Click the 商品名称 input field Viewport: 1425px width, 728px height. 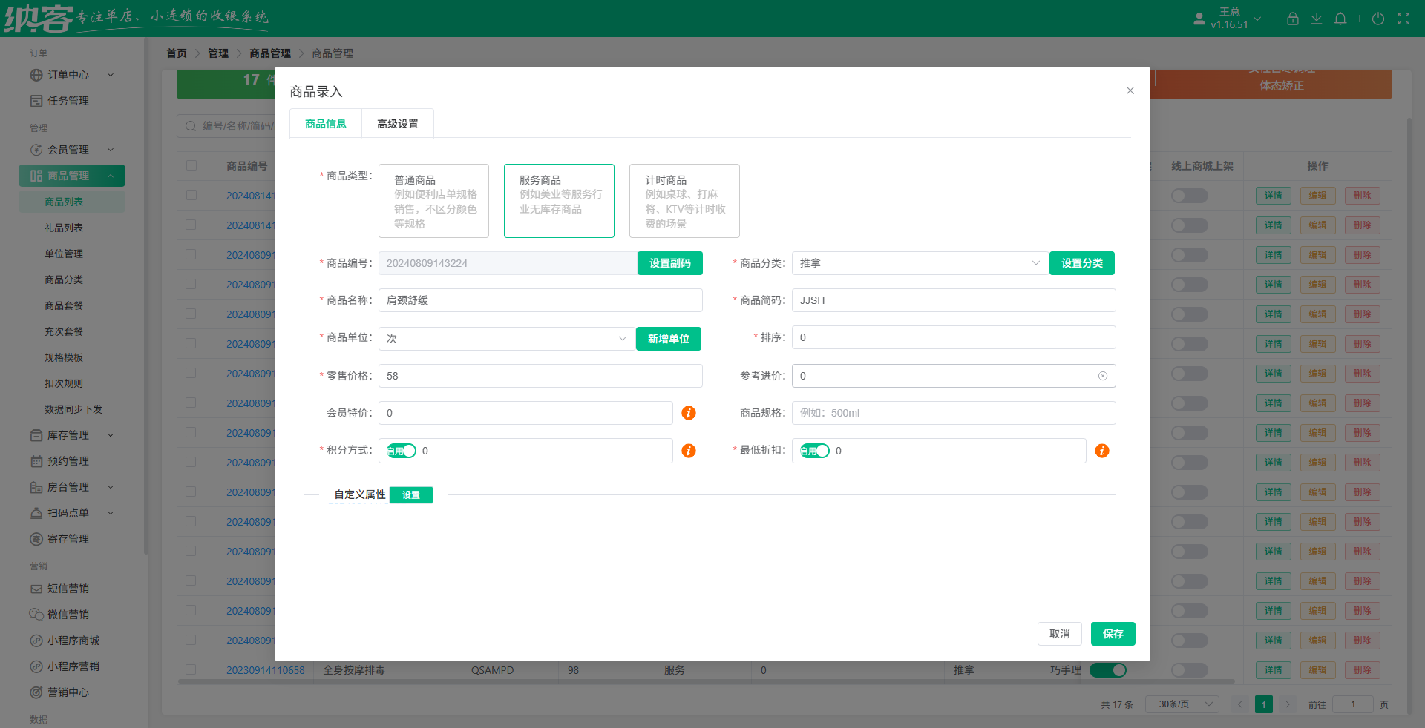tap(540, 300)
